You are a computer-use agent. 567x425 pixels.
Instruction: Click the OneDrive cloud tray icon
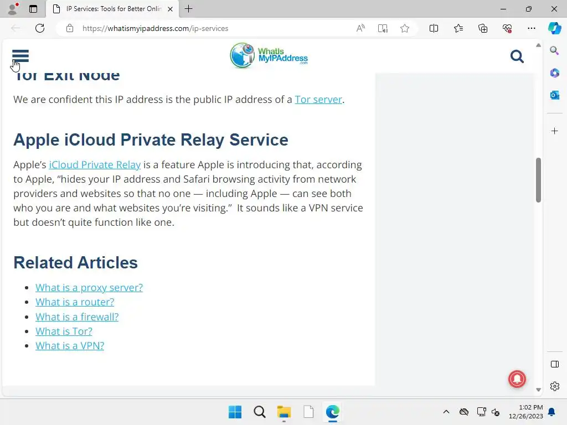point(464,412)
